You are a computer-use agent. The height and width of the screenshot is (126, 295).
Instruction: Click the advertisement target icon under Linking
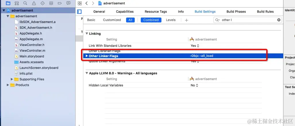192,39
